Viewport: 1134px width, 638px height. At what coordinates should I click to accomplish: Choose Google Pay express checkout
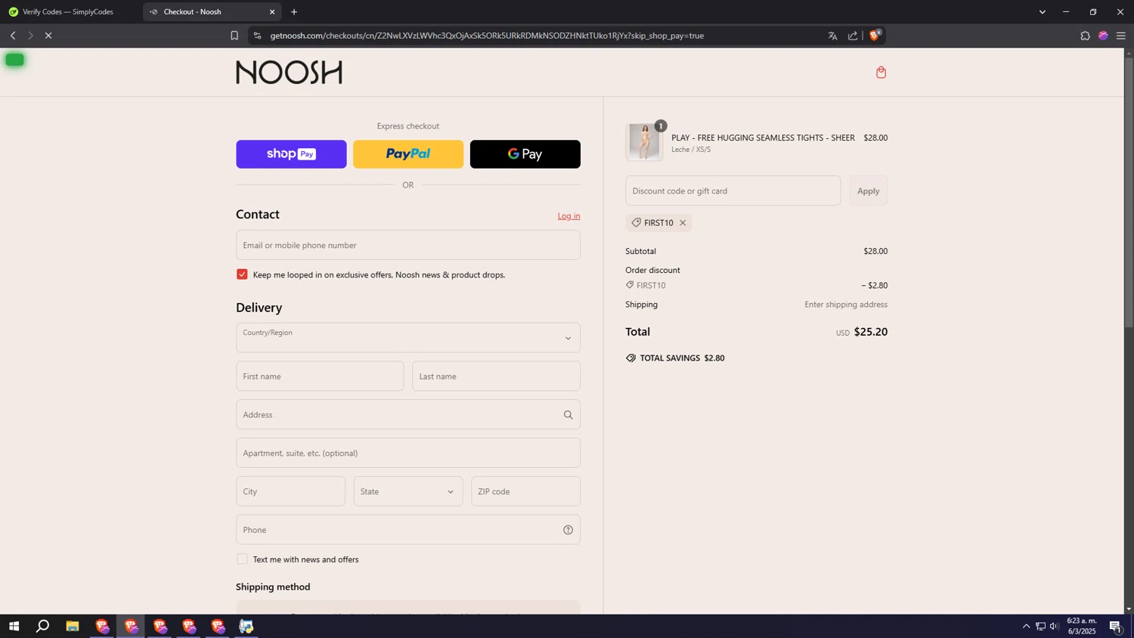click(x=525, y=154)
